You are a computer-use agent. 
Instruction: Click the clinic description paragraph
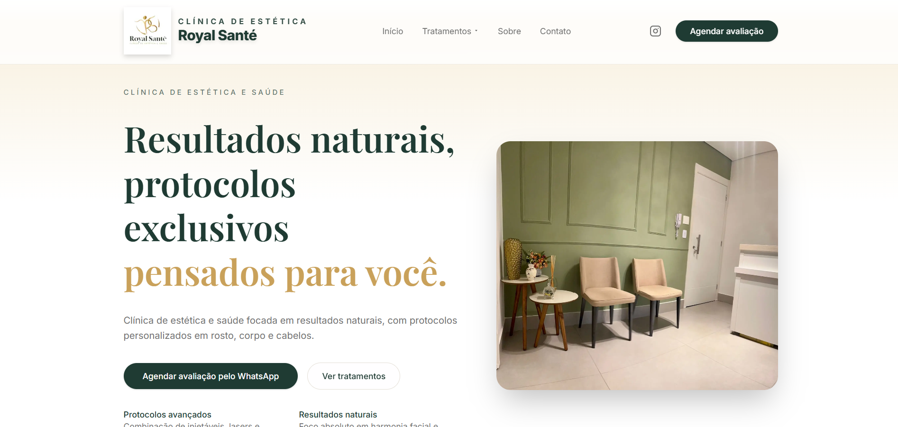coord(290,328)
